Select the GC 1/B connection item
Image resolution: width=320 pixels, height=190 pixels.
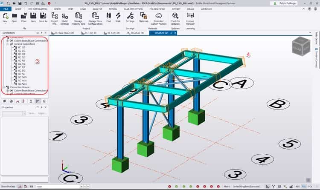point(21,47)
